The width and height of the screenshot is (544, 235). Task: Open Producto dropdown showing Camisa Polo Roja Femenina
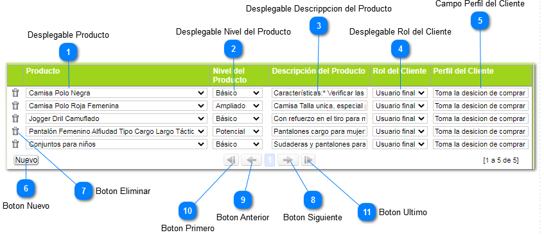[x=116, y=106]
